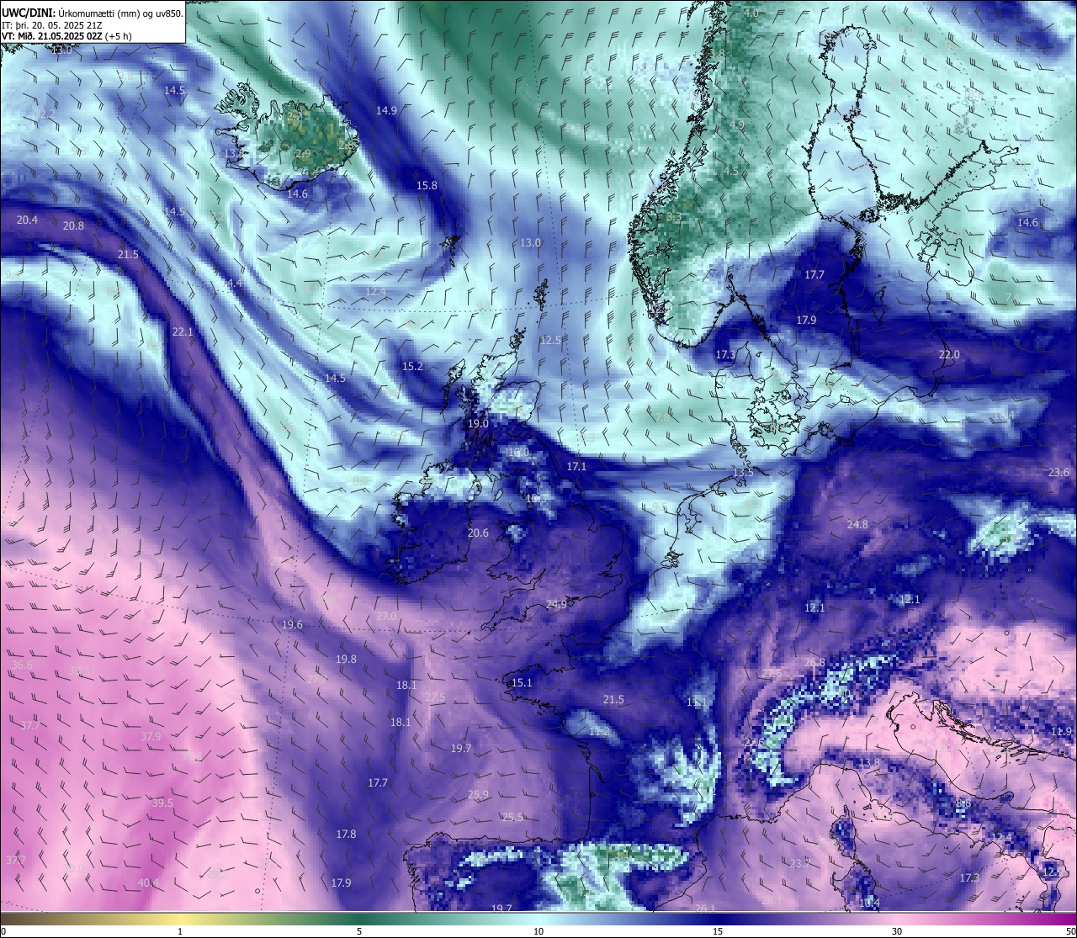The height and width of the screenshot is (938, 1077).
Task: Click the 22.0 value label on map
Action: click(x=949, y=354)
